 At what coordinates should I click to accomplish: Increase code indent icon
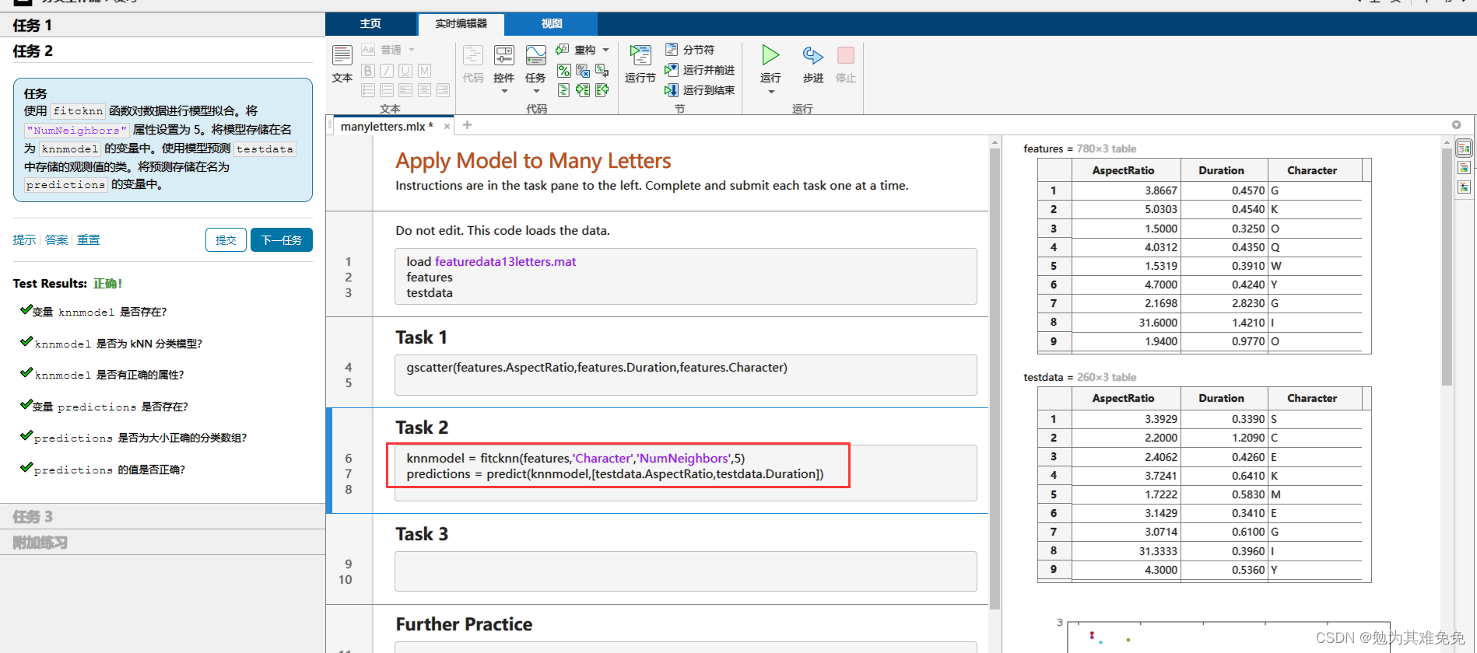pos(583,90)
